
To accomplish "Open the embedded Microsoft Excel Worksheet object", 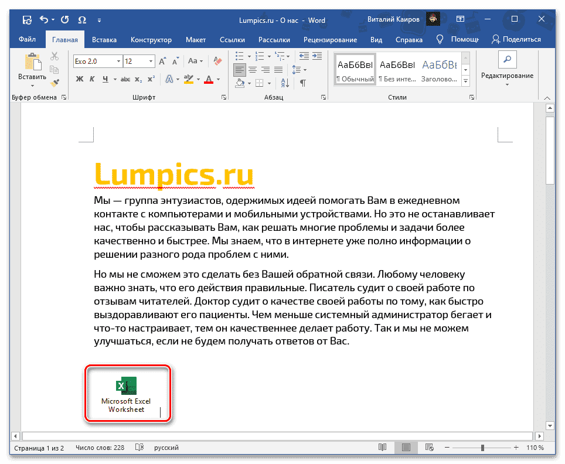I will tap(128, 388).
